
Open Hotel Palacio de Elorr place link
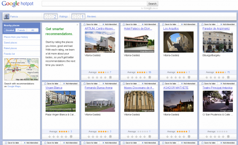(x=138, y=29)
